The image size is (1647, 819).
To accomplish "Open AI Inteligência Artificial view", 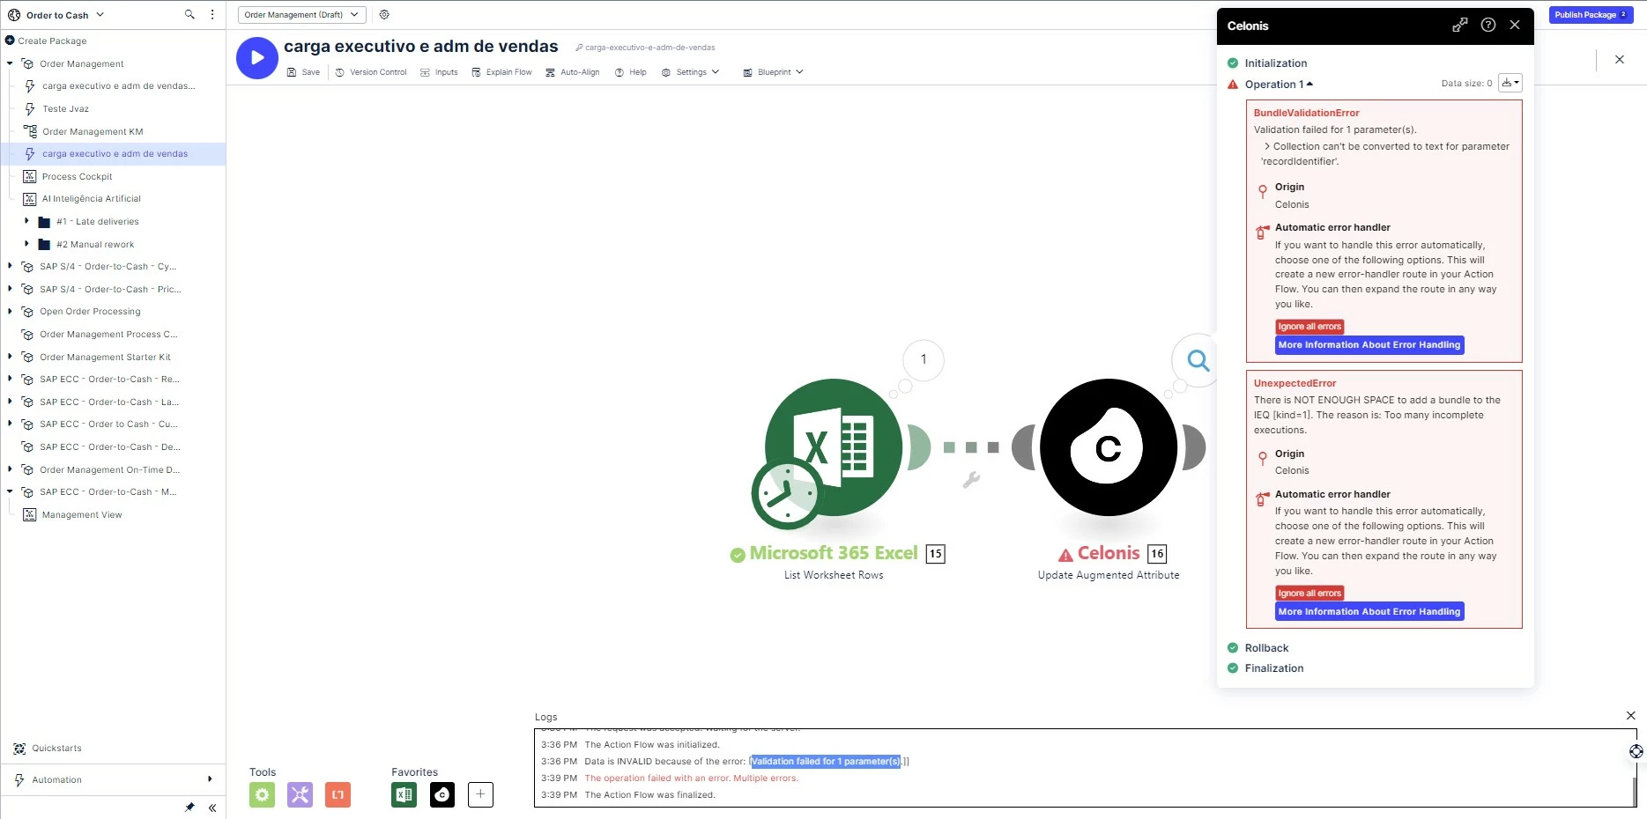I will coord(91,199).
